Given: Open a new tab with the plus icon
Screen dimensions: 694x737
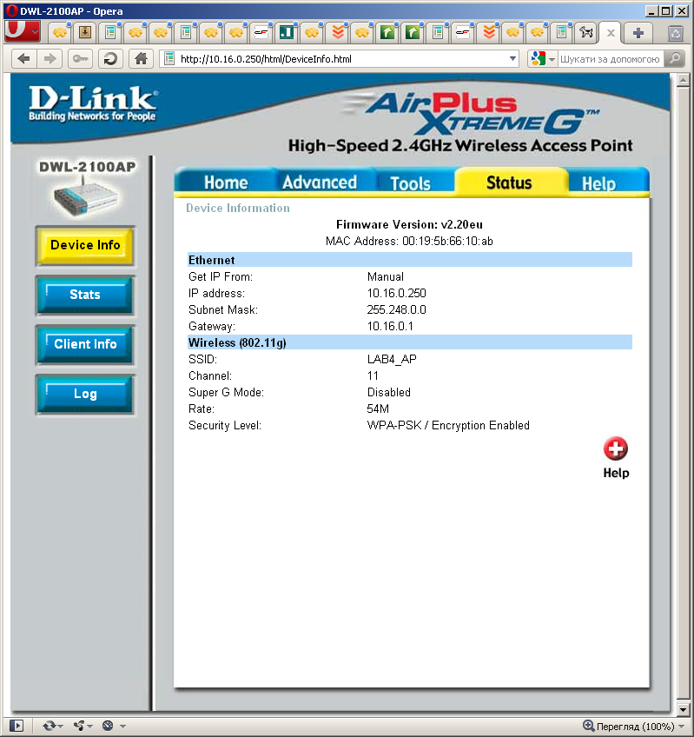Looking at the screenshot, I should (x=638, y=33).
